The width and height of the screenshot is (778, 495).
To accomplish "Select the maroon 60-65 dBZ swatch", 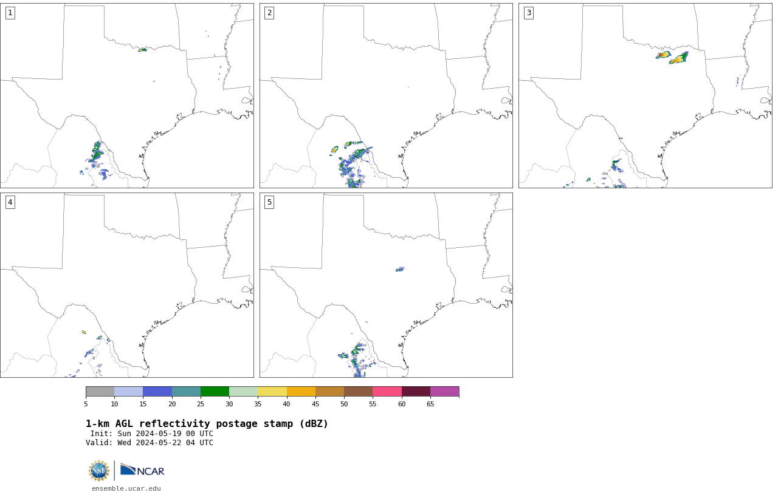I will (x=416, y=392).
